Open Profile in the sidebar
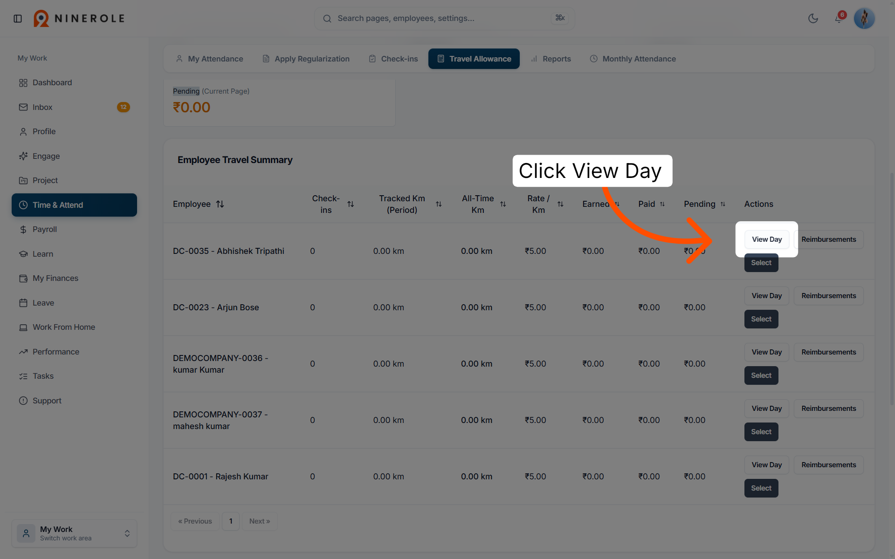Image resolution: width=895 pixels, height=559 pixels. [x=75, y=131]
